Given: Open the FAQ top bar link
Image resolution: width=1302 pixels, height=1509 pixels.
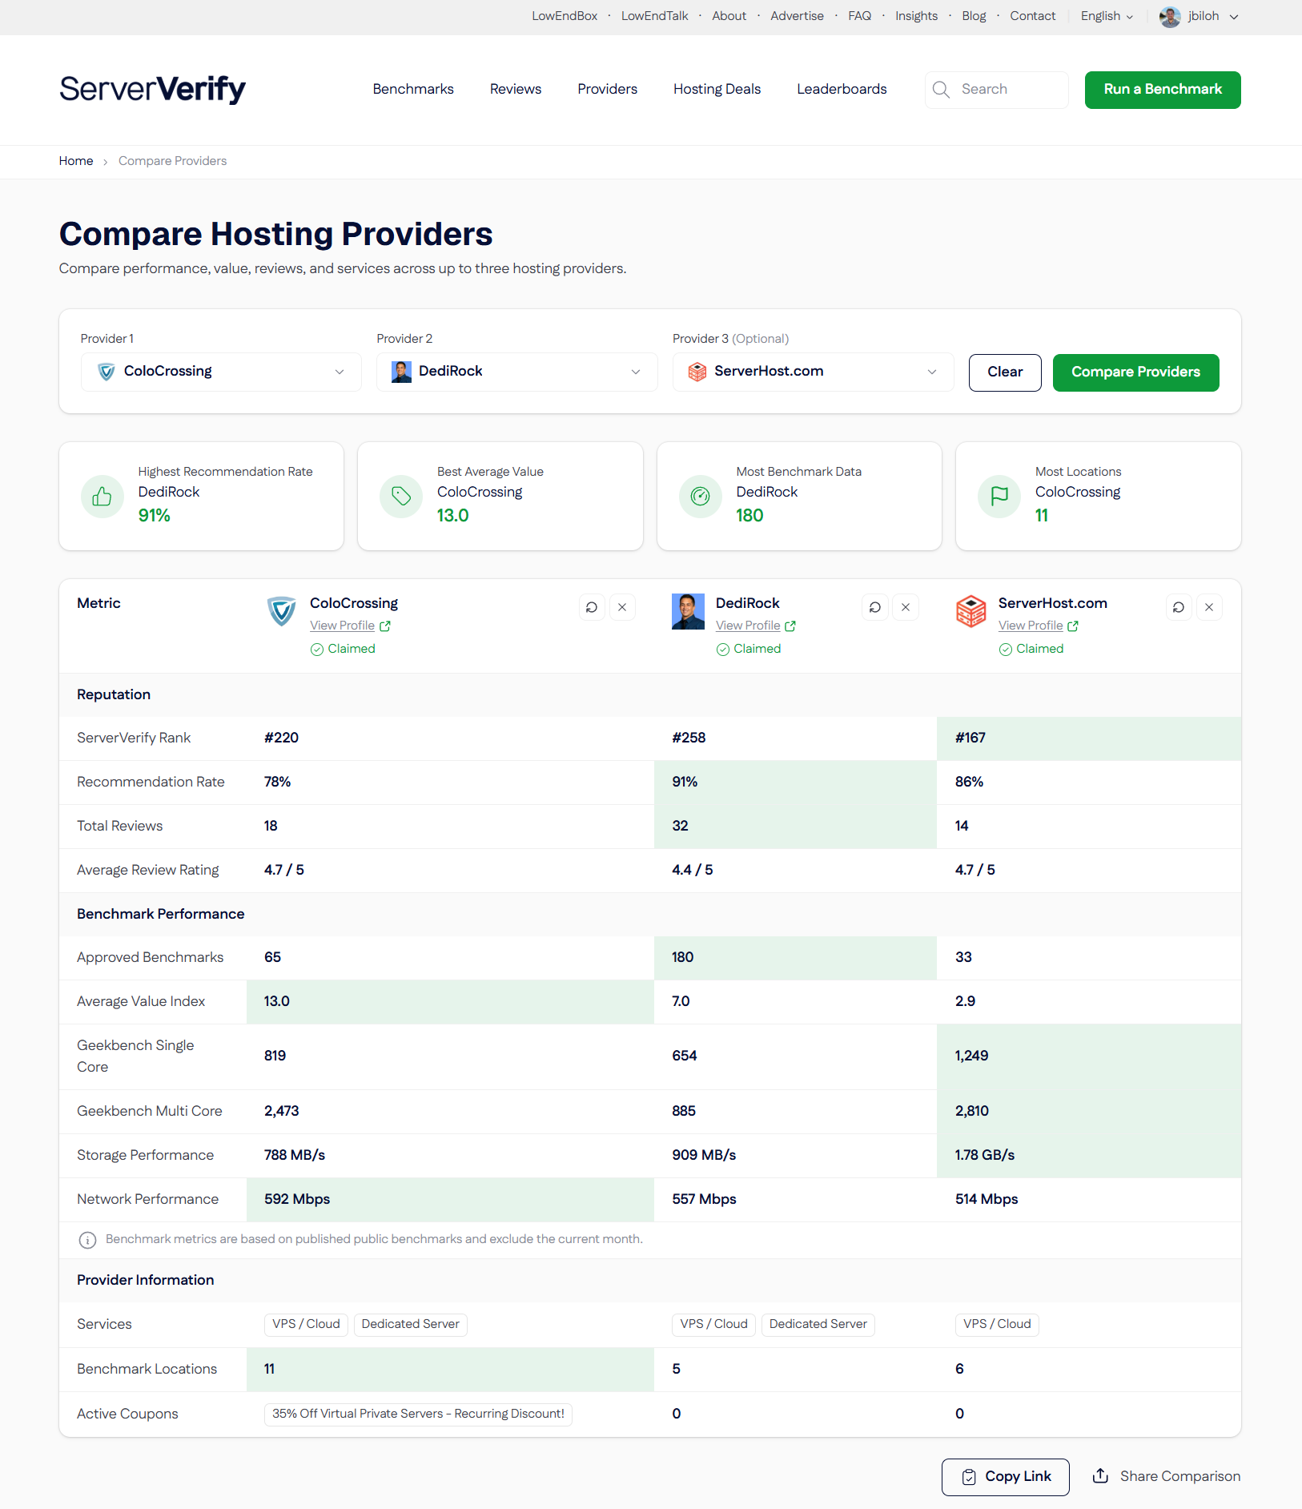Looking at the screenshot, I should click(x=859, y=16).
